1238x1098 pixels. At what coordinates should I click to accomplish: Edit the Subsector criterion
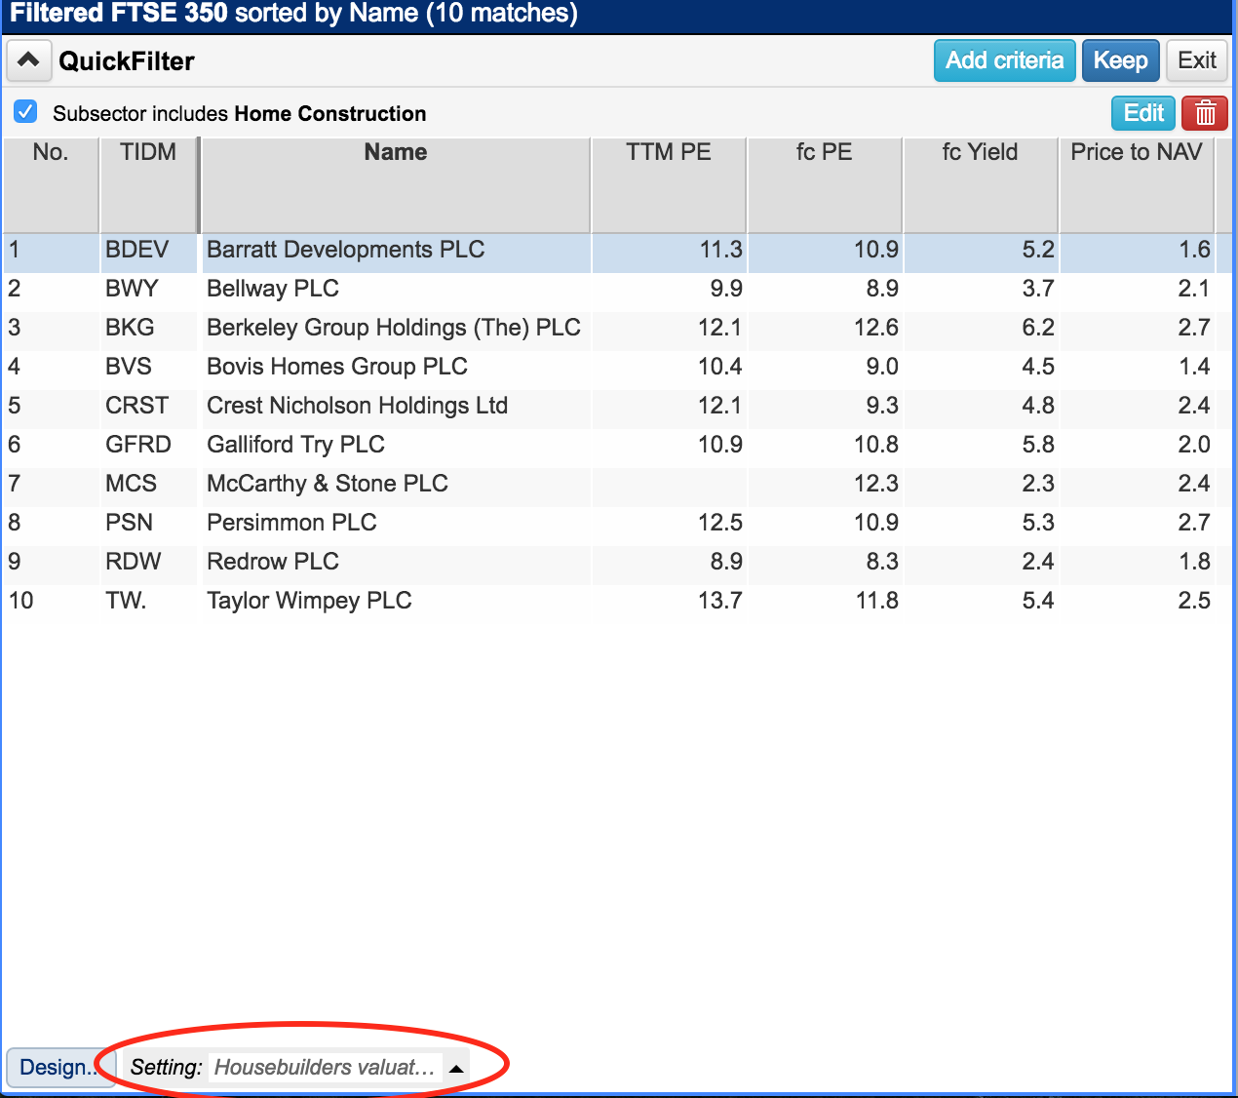click(x=1143, y=113)
